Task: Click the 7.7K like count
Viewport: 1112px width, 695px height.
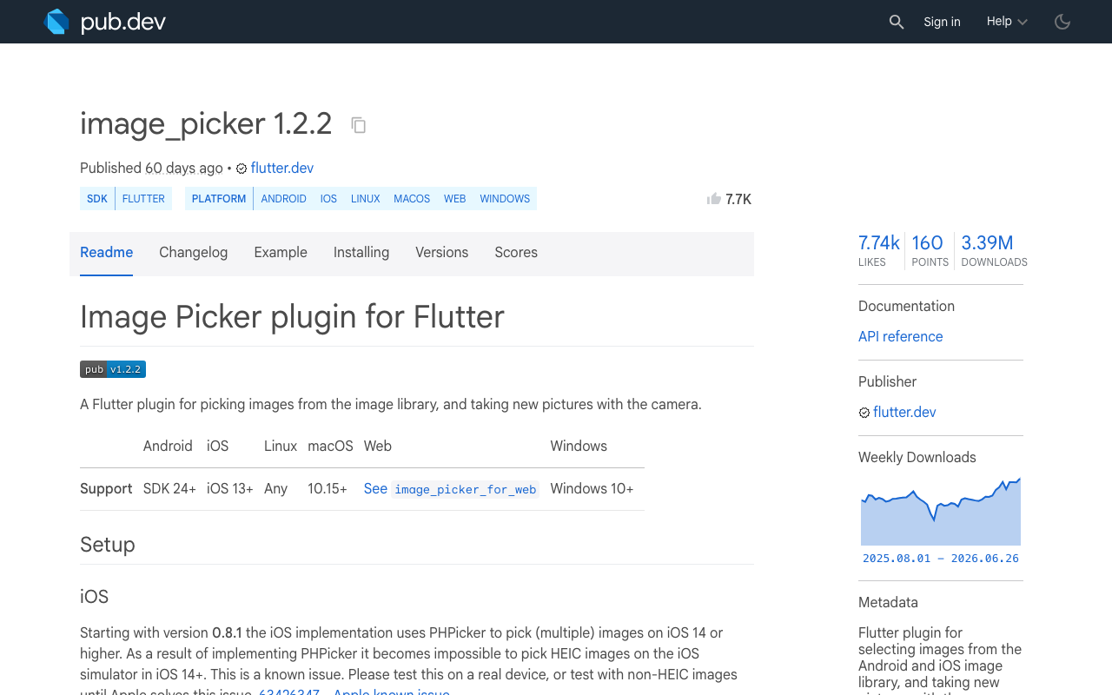Action: (738, 199)
